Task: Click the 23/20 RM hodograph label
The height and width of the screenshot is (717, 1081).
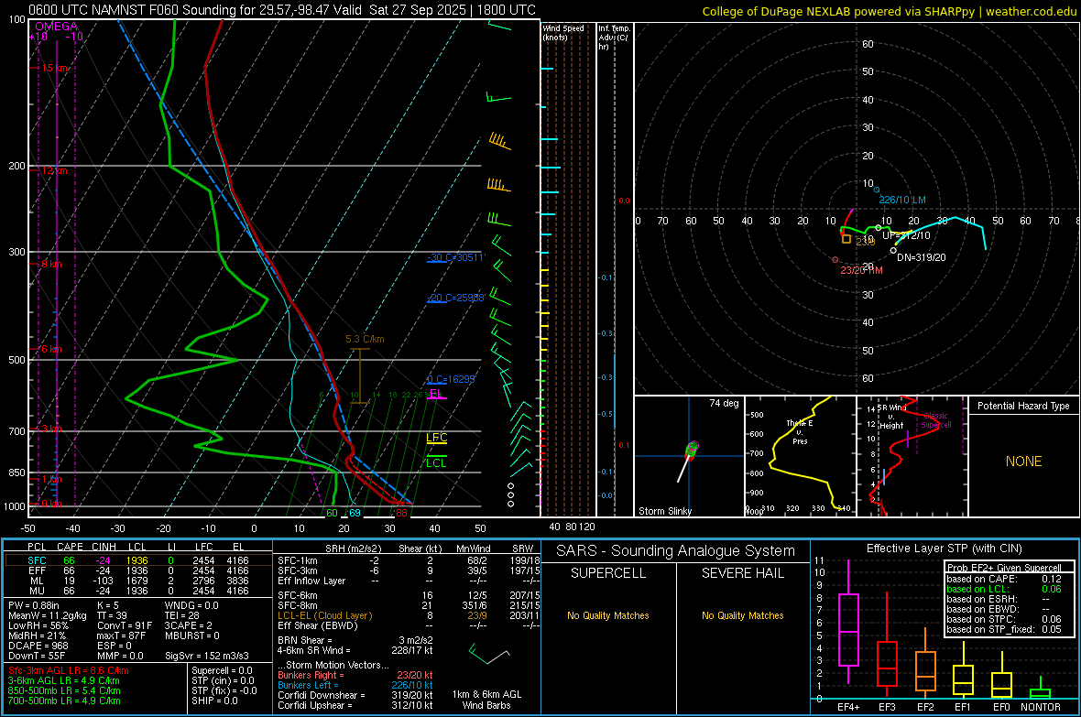Action: [861, 270]
